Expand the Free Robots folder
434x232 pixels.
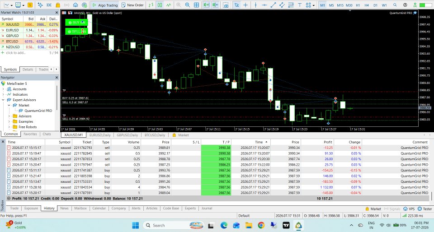(x=9, y=127)
